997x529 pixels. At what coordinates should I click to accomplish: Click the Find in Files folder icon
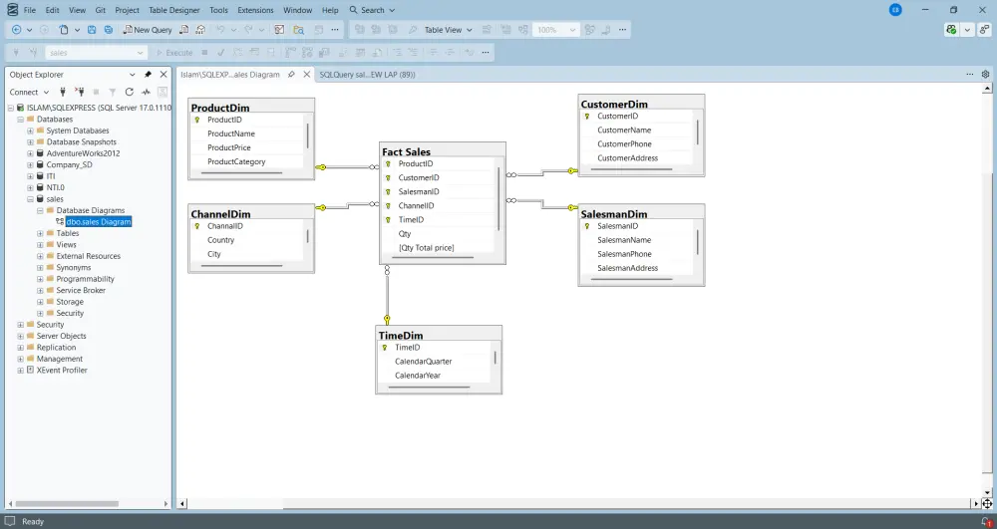[x=298, y=30]
